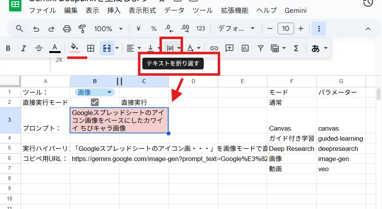Click the insert link icon

[x=214, y=48]
